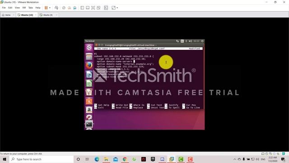This screenshot has width=289, height=163.
Task: Open the snapshot manager icon
Action: pos(75,8)
